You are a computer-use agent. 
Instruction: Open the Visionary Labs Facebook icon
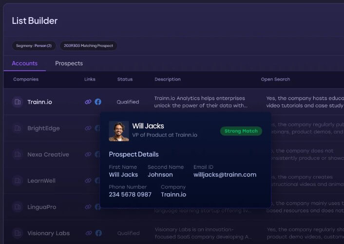(98, 233)
